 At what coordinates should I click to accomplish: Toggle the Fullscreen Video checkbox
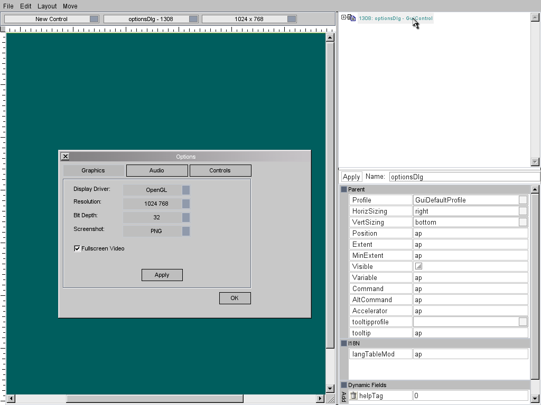(77, 248)
